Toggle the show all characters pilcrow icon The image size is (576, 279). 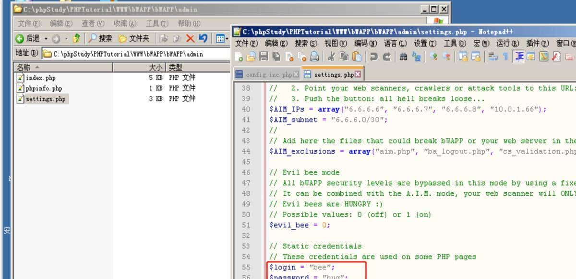click(505, 57)
